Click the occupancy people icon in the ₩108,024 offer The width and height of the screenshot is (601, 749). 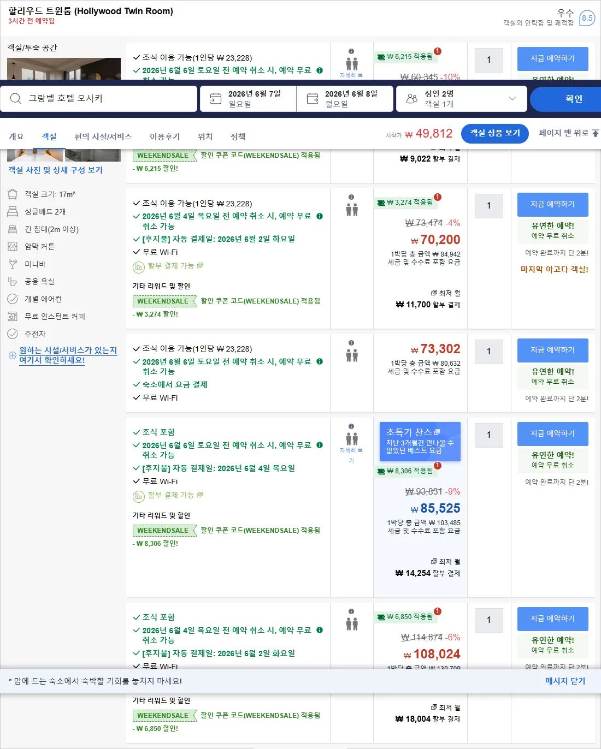coord(352,624)
